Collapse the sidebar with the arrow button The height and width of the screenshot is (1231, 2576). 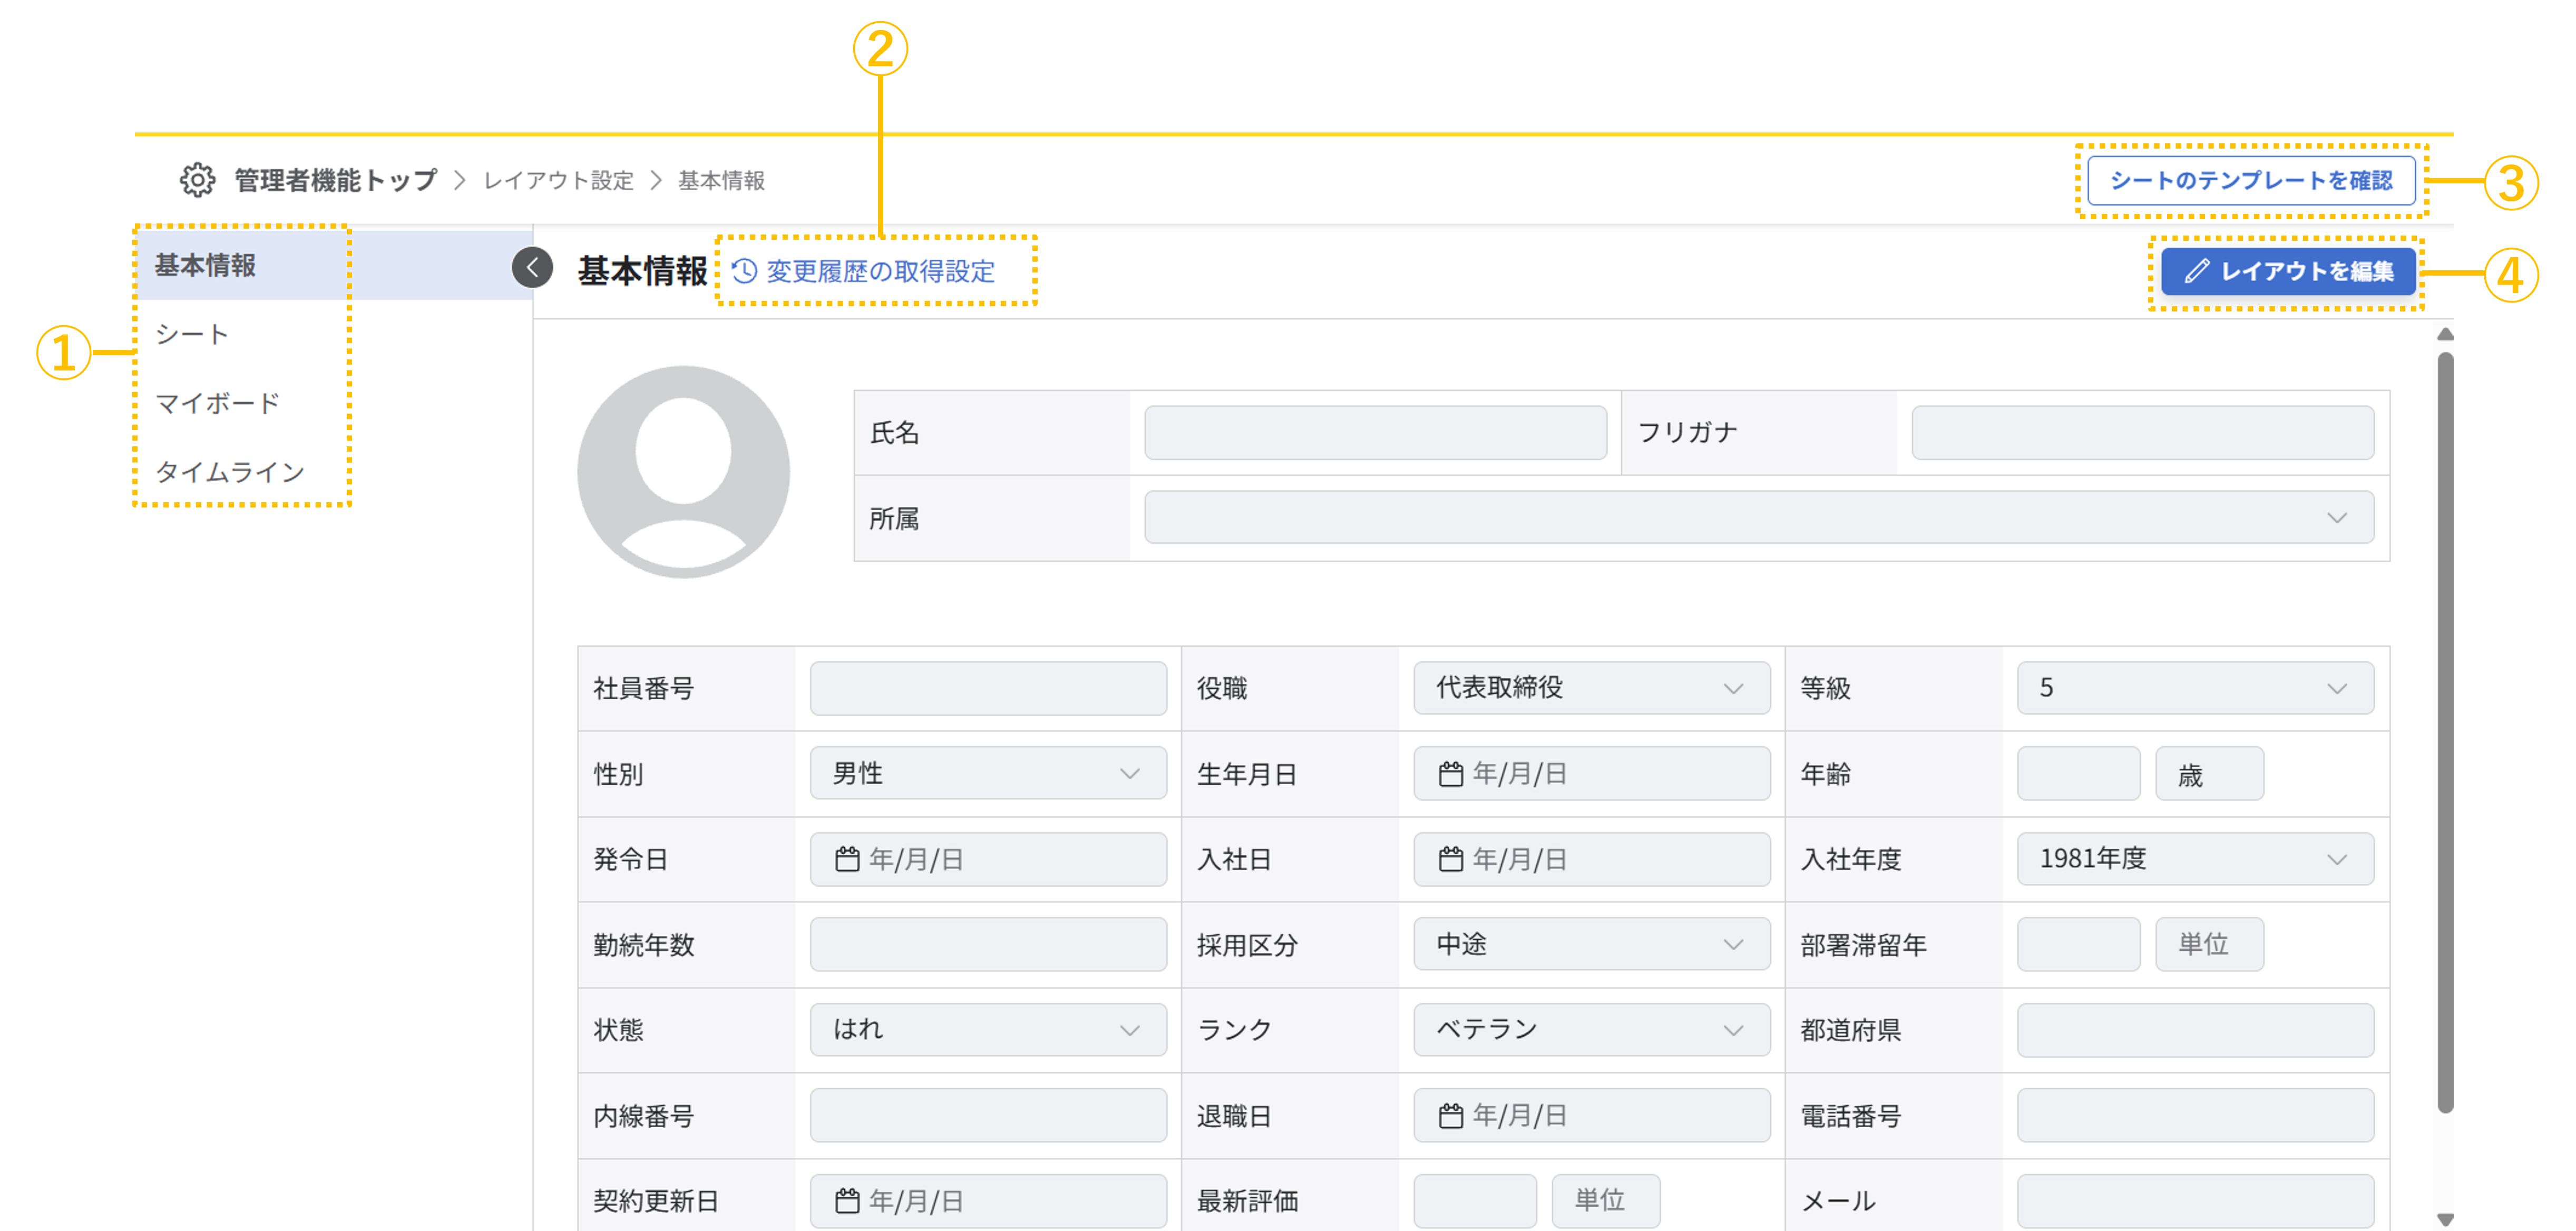532,267
